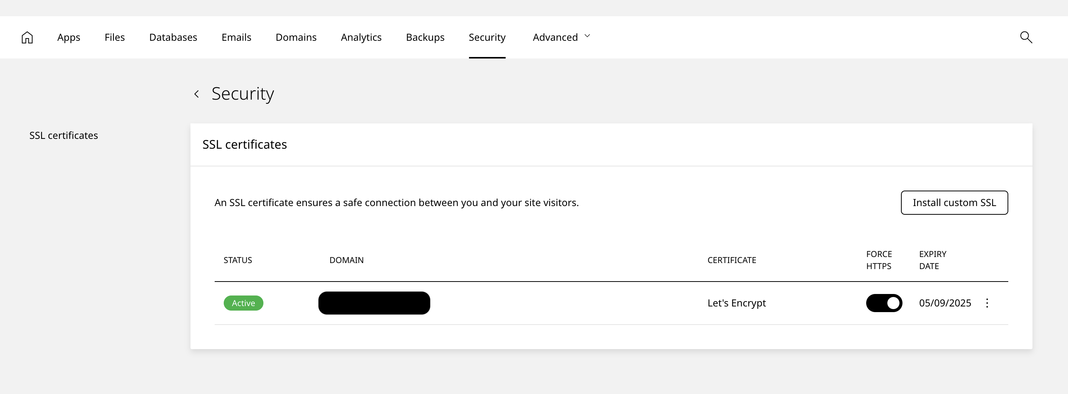Viewport: 1068px width, 394px height.
Task: Click the expiry date 05/09/2025
Action: (945, 303)
